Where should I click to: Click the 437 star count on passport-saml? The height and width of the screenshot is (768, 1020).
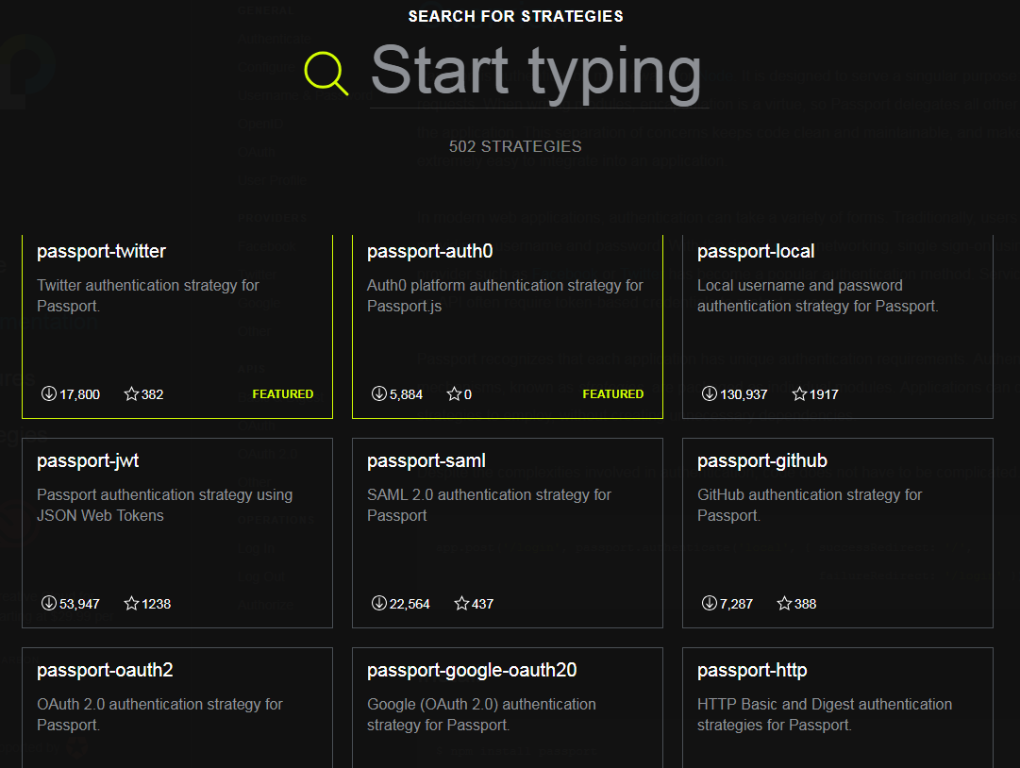(x=483, y=604)
